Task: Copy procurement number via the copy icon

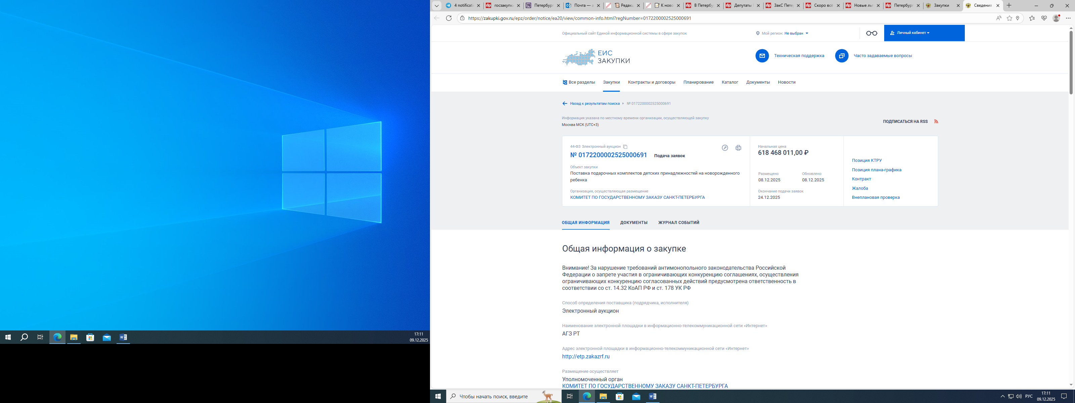Action: 625,147
